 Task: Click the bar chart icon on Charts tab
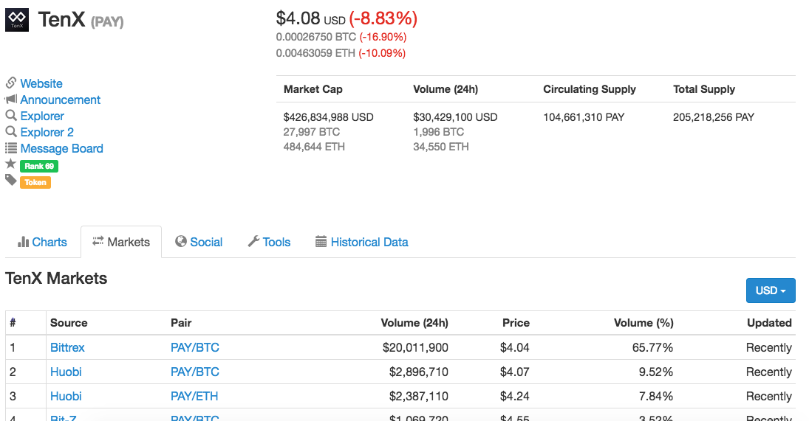(x=23, y=242)
